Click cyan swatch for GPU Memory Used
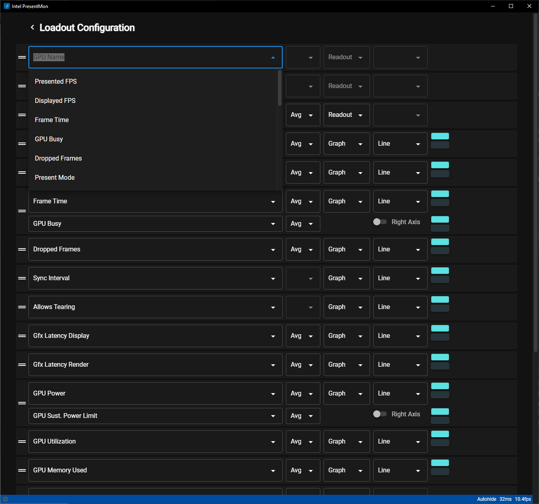 pyautogui.click(x=440, y=463)
